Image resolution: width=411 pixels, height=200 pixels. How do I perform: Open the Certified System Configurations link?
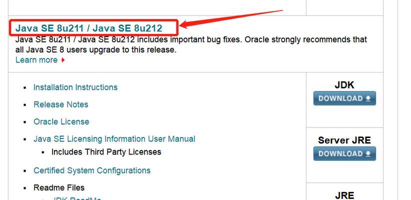(92, 170)
